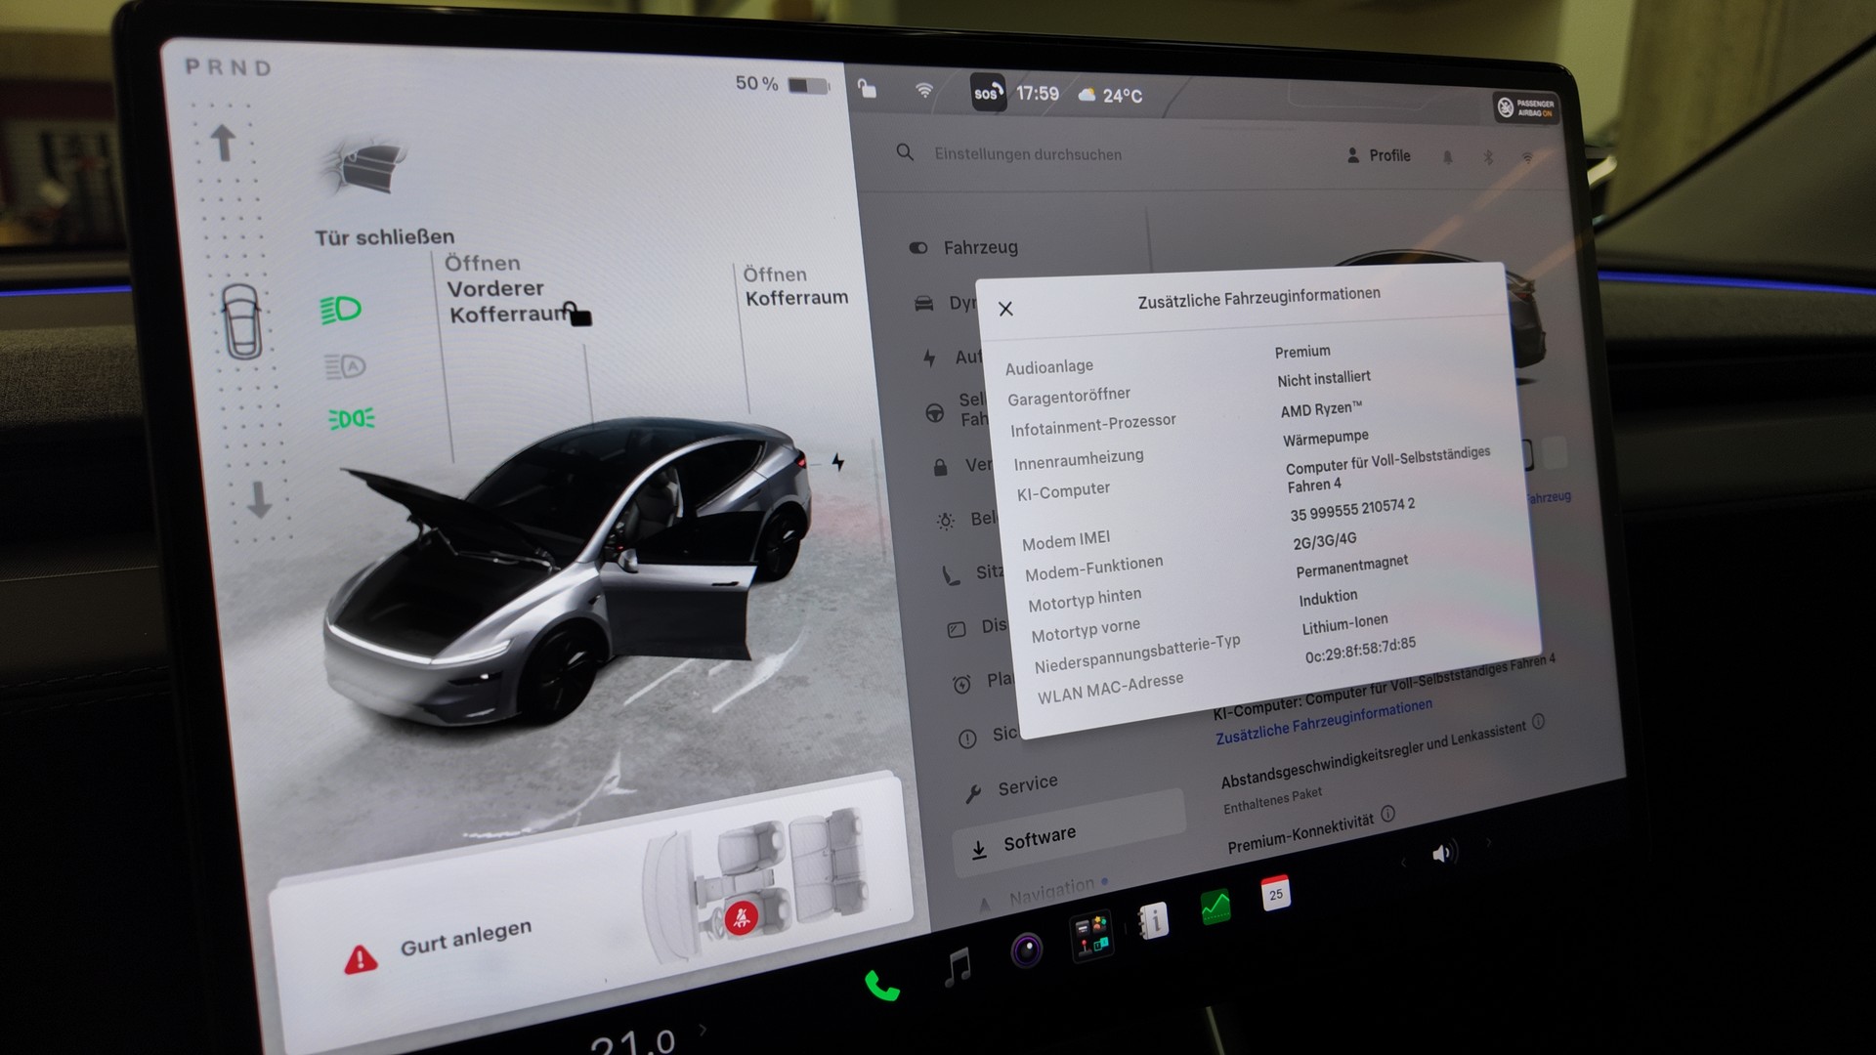Tap Tür schließen button

pos(385,237)
